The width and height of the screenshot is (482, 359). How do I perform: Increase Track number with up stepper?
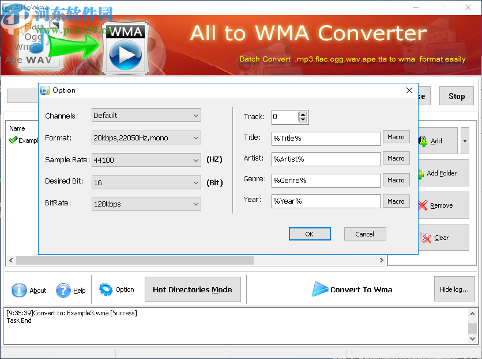pyautogui.click(x=304, y=114)
